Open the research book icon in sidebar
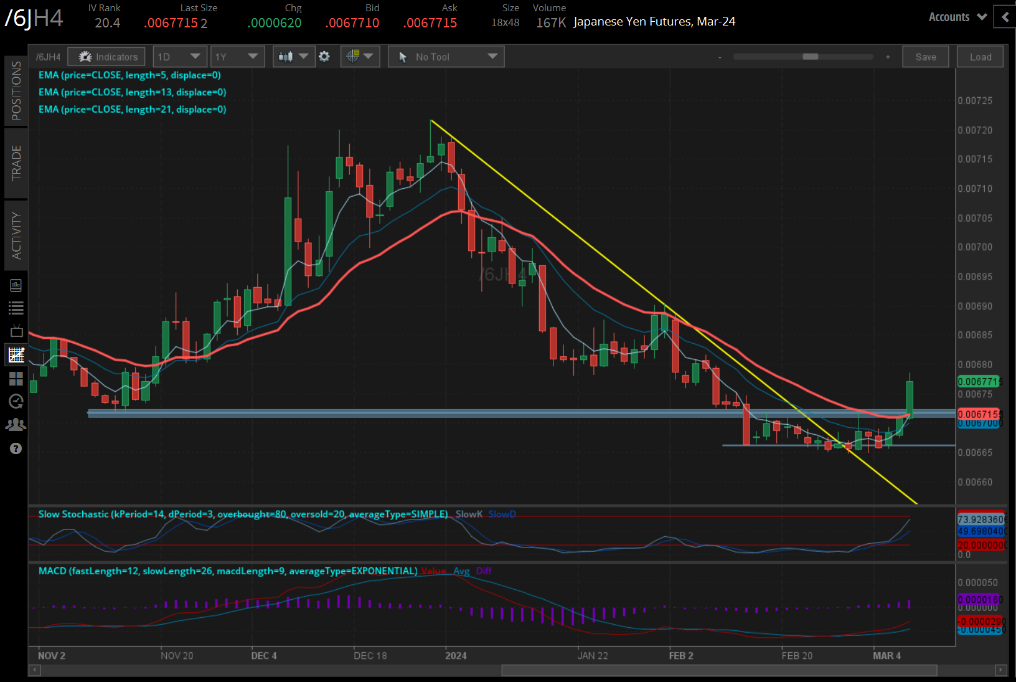 tap(16, 285)
